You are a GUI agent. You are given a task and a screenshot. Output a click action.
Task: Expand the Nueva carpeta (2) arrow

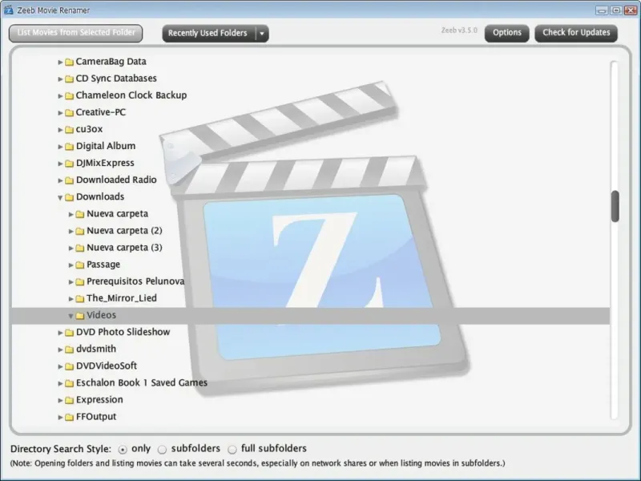pos(71,231)
